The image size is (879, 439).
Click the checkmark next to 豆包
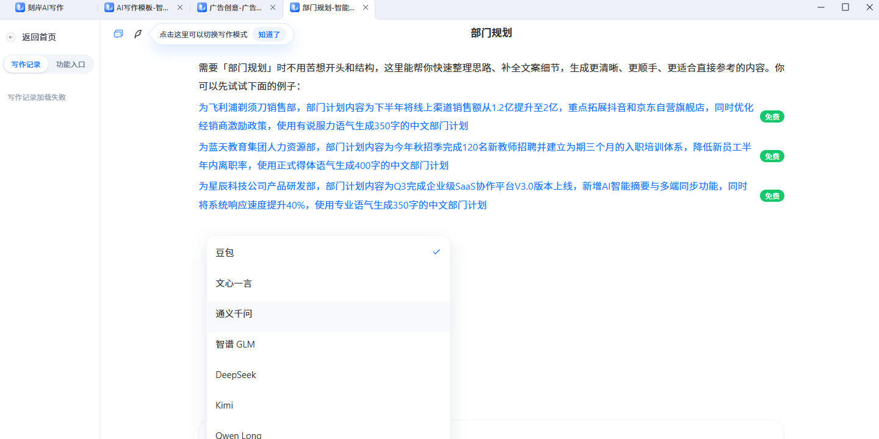[x=436, y=252]
